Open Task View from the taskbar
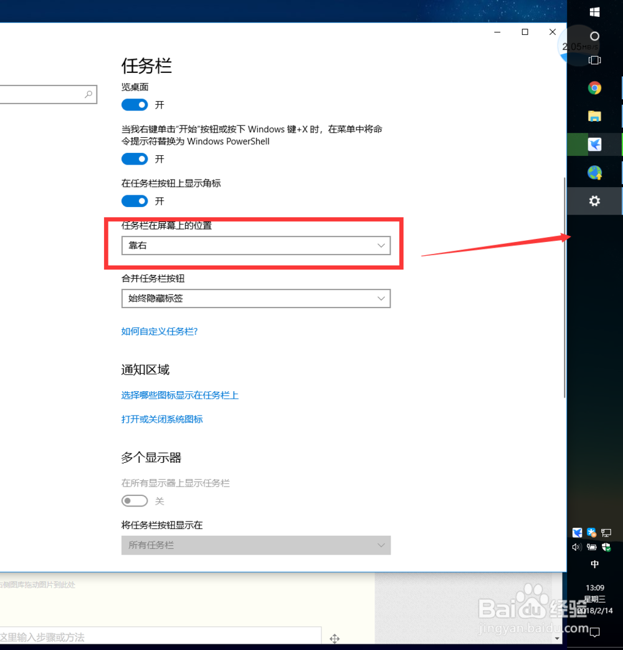 point(594,60)
